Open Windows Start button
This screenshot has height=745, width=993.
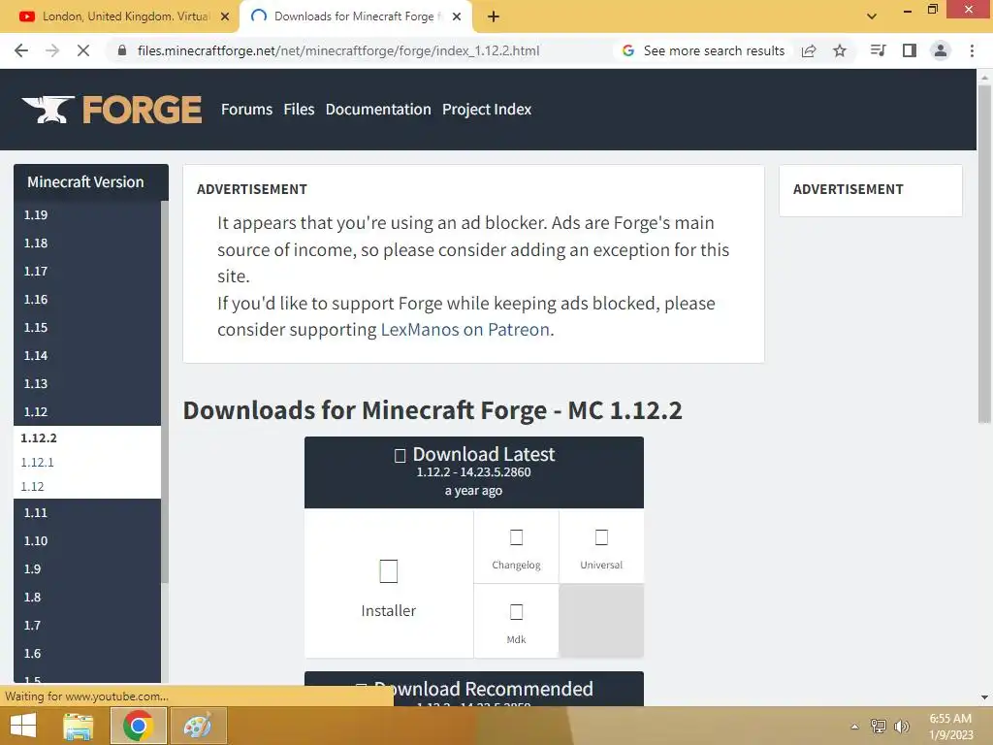(x=23, y=726)
